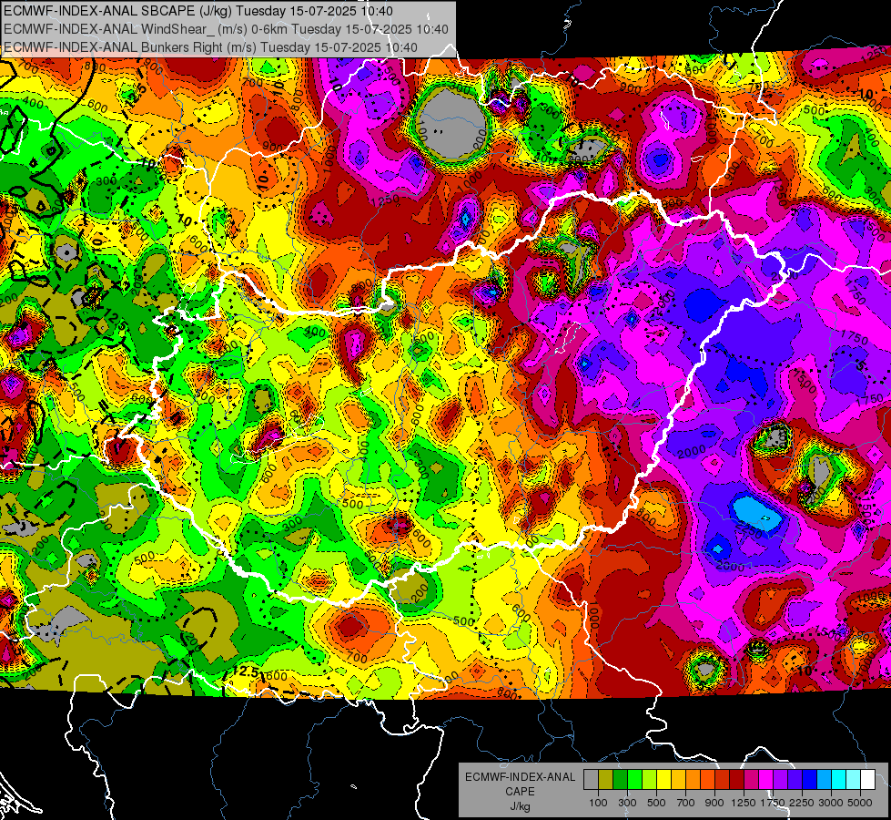This screenshot has width=891, height=820.
Task: Click the 300 tick label in legend
Action: click(x=627, y=803)
